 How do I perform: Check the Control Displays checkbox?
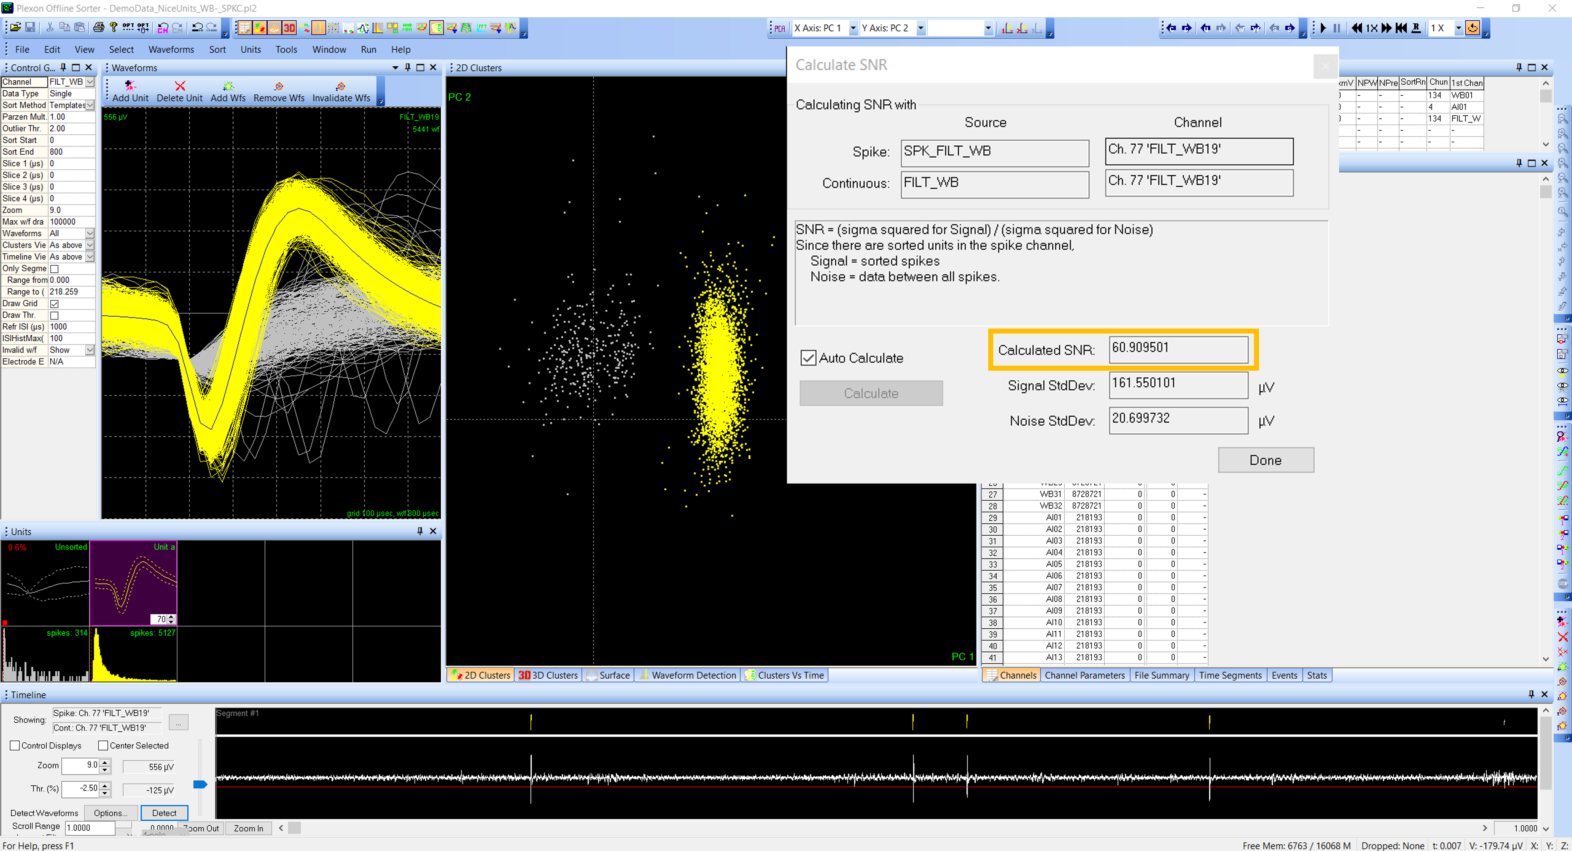click(15, 745)
